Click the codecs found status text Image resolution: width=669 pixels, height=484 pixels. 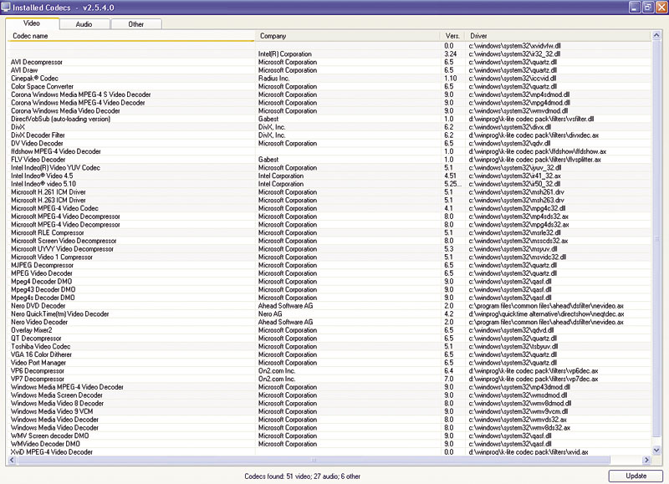pos(302,476)
